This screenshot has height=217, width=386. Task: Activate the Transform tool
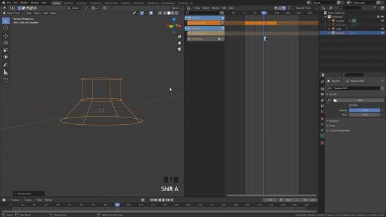click(x=5, y=57)
